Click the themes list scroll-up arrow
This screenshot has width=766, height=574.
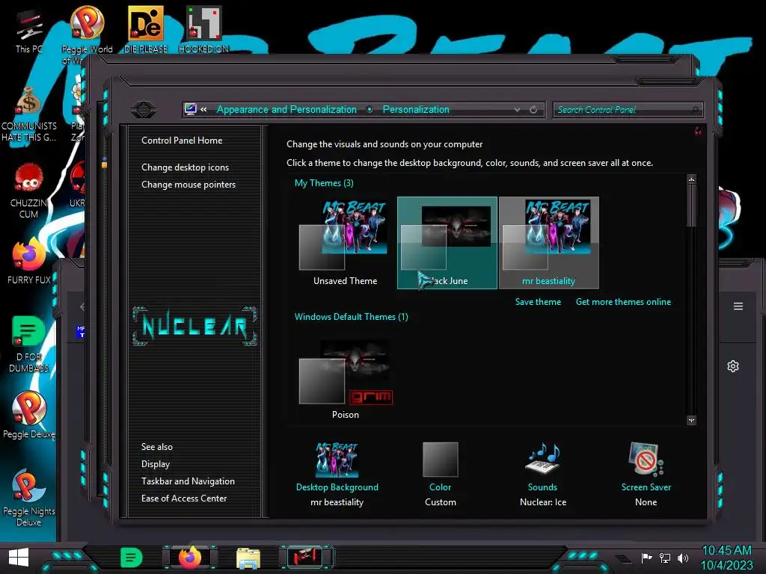coord(691,179)
